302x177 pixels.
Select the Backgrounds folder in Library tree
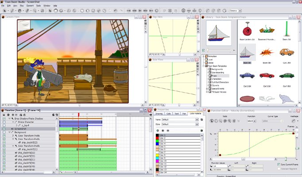217,69
